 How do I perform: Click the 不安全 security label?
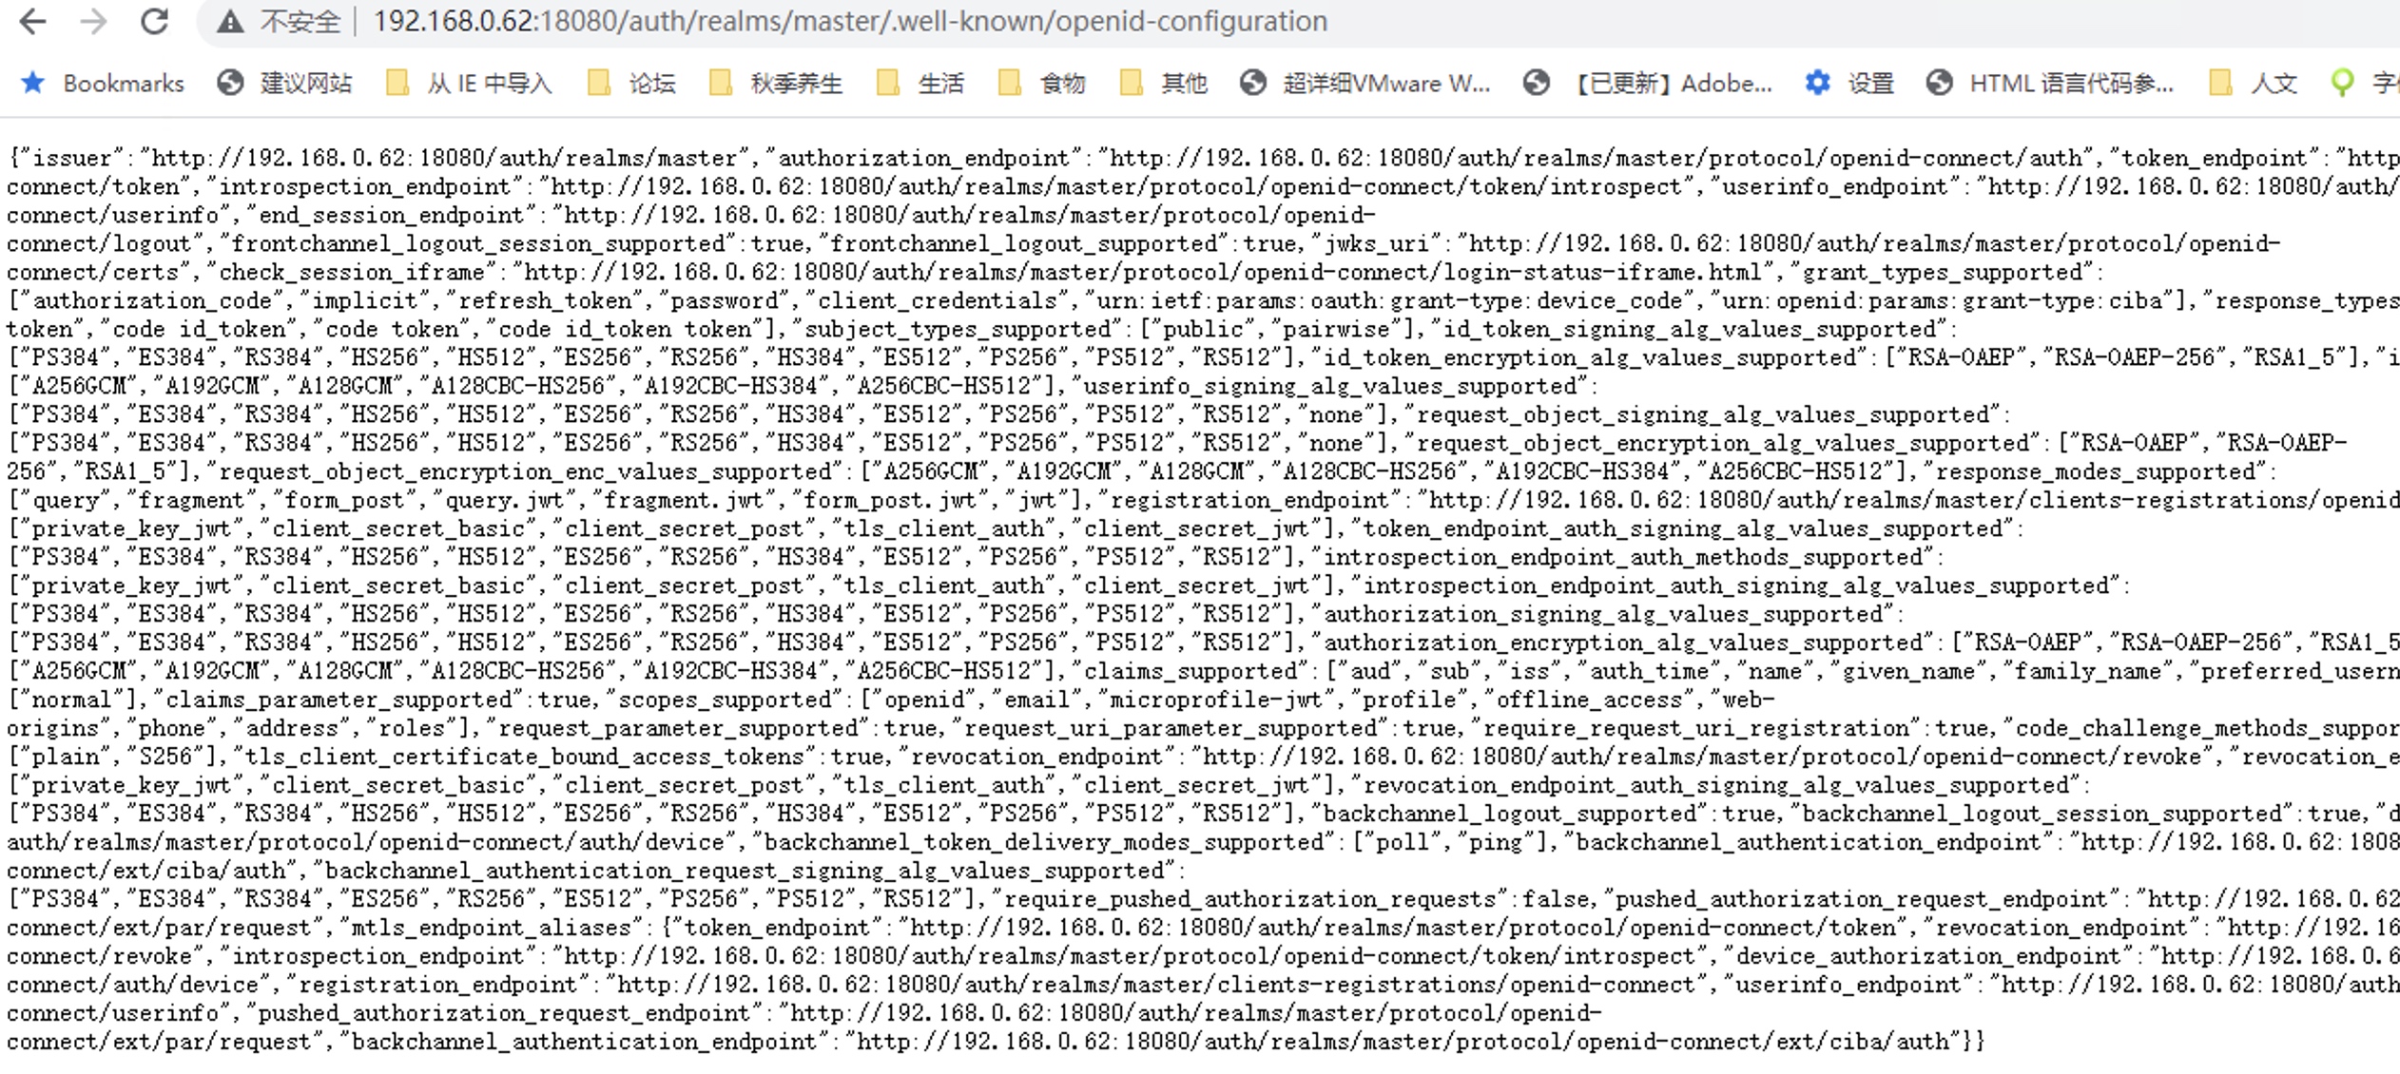tap(300, 21)
